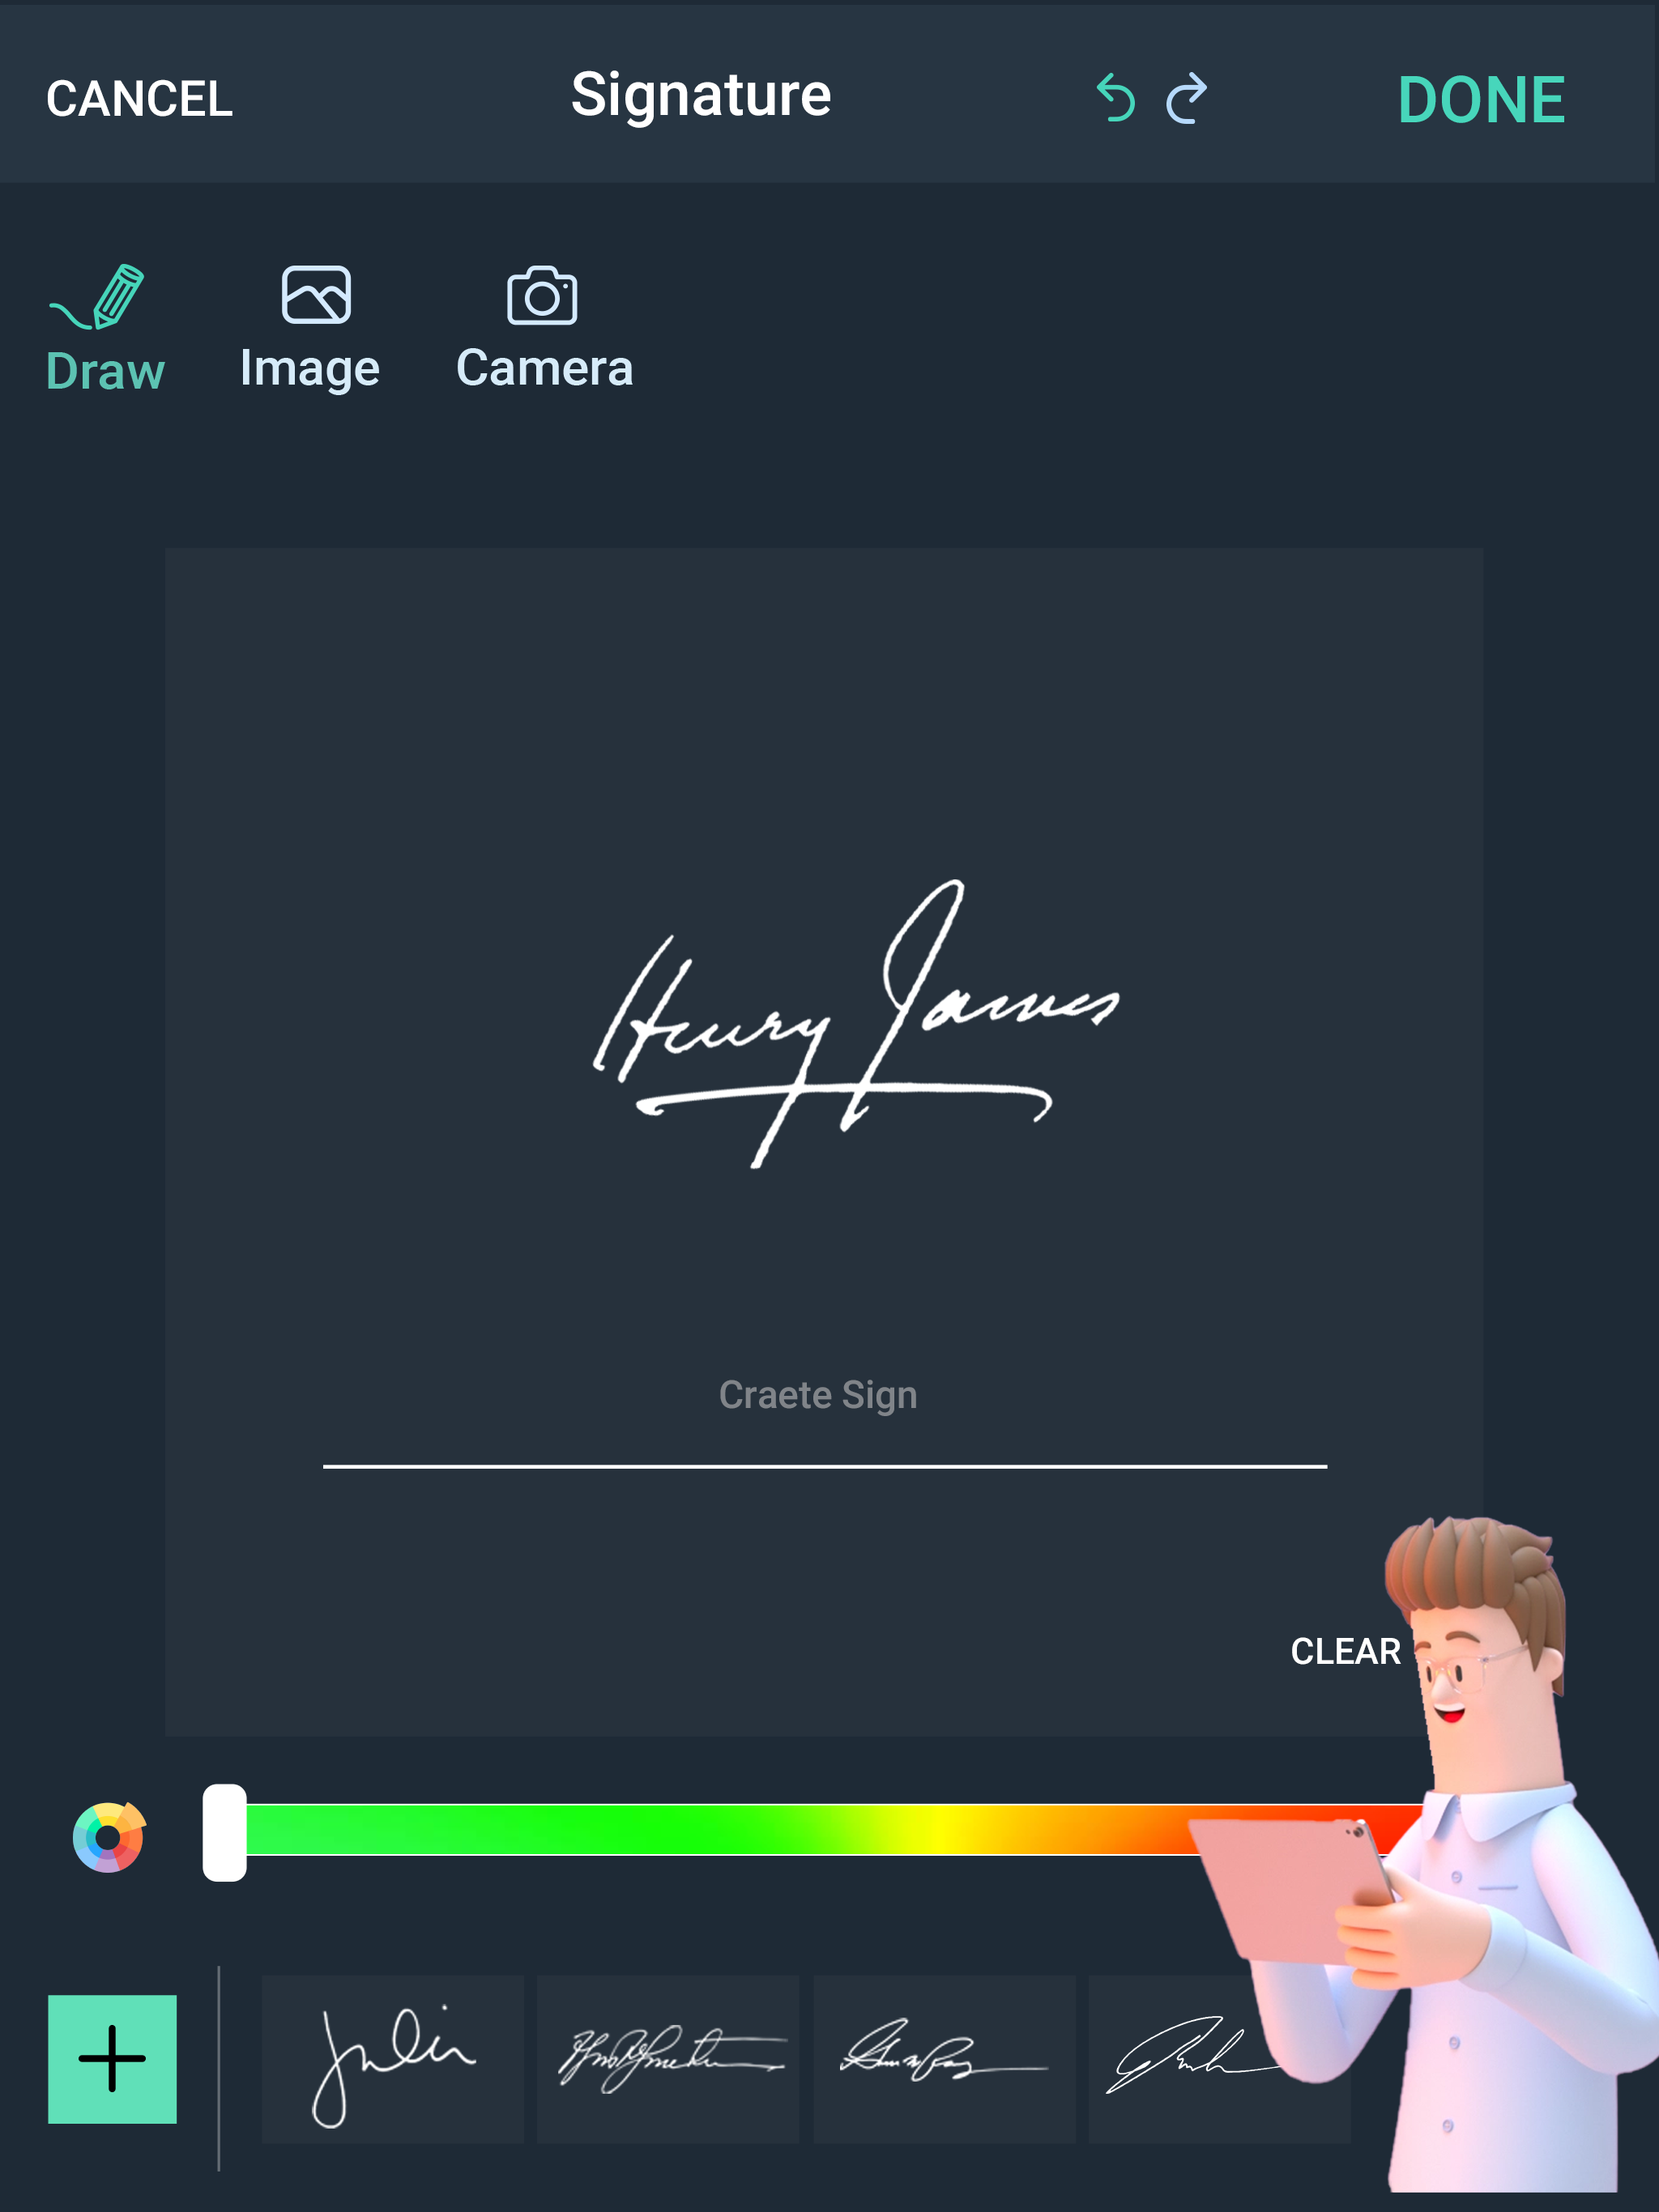Select the Image picture icon

tap(316, 295)
